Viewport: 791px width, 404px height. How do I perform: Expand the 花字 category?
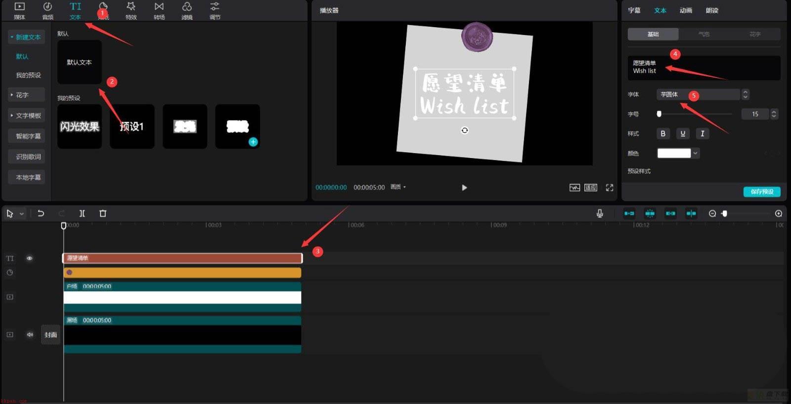click(x=26, y=95)
